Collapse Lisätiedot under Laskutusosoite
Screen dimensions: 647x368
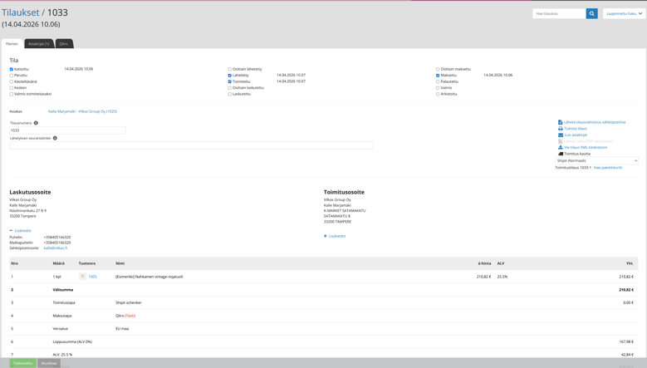[x=21, y=231]
